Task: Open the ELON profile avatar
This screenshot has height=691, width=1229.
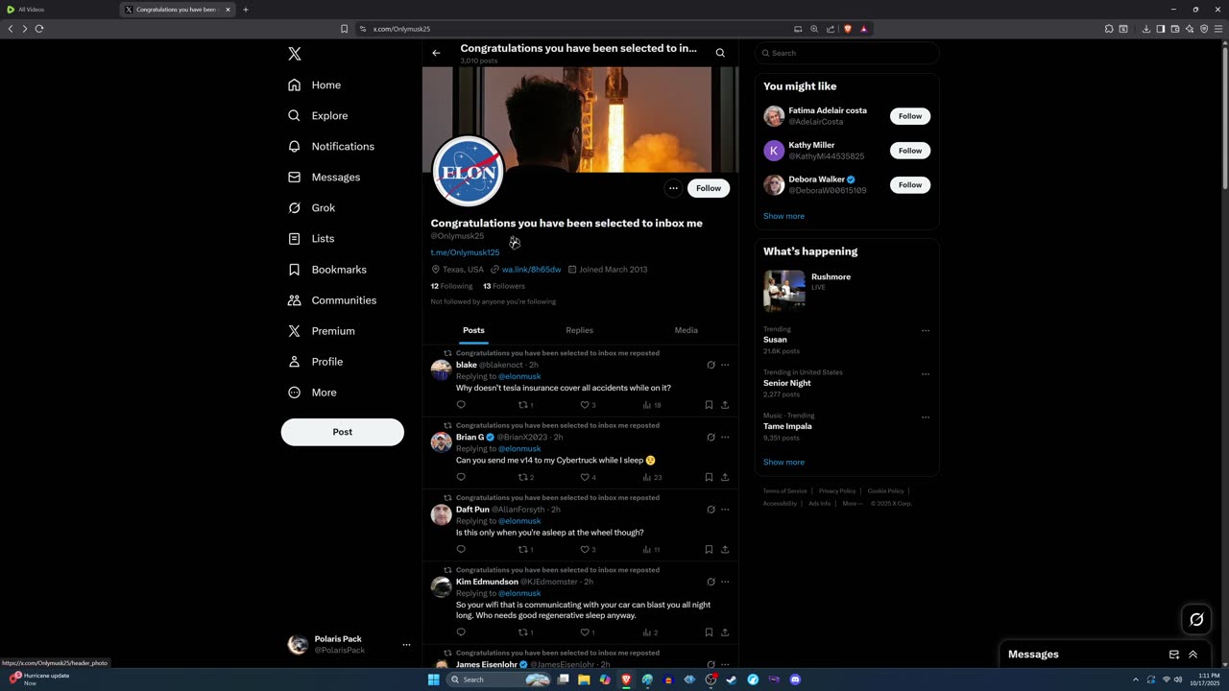Action: [x=469, y=171]
